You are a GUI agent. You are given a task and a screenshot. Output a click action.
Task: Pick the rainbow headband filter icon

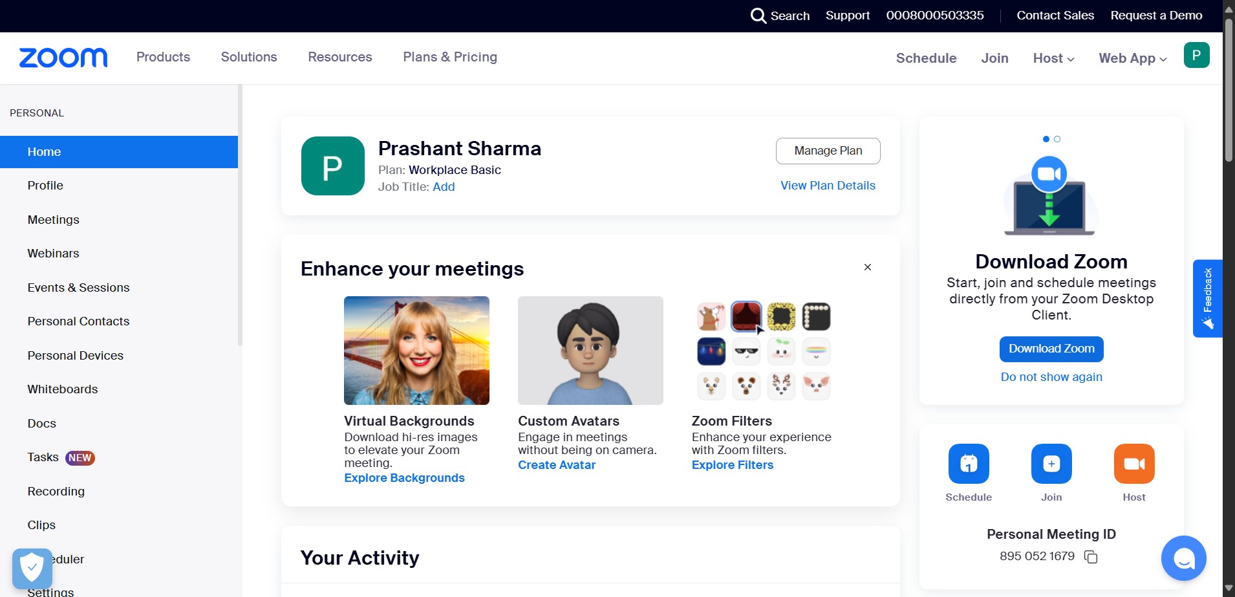coord(816,351)
